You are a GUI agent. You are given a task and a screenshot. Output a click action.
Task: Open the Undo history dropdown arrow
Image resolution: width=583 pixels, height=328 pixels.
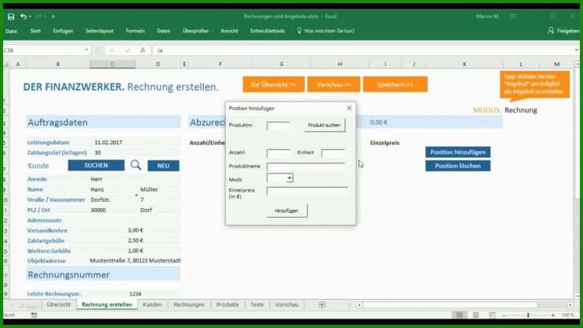pos(30,17)
